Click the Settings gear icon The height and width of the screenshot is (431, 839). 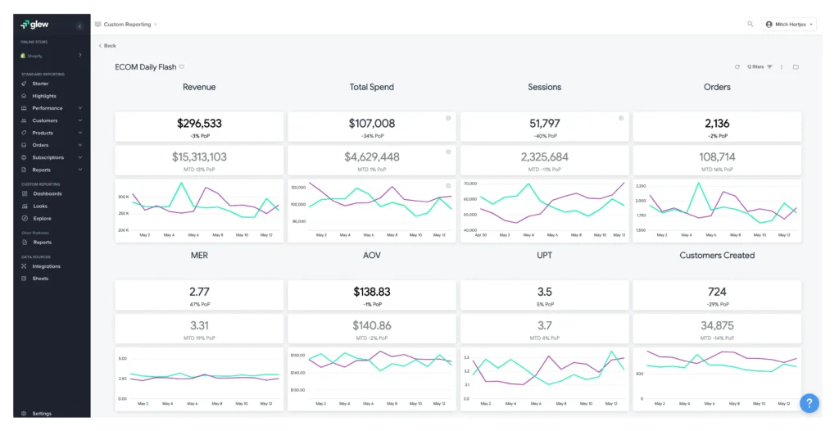pos(24,413)
